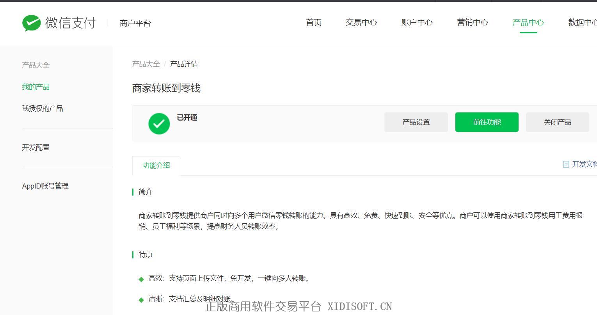The image size is (597, 315).
Task: Open the 交易中心 menu
Action: click(361, 23)
